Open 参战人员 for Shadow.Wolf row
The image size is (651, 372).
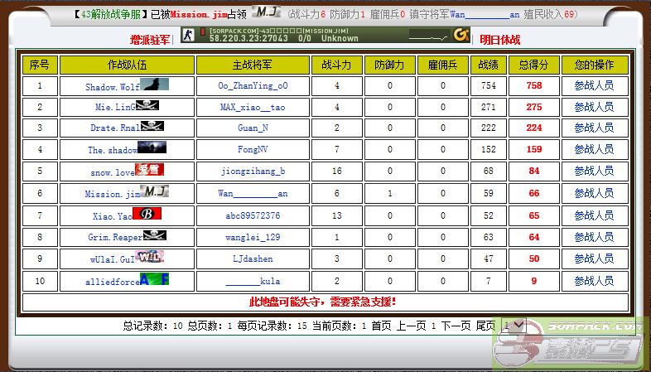point(594,85)
